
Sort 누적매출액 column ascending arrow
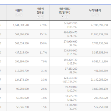(93, 15)
